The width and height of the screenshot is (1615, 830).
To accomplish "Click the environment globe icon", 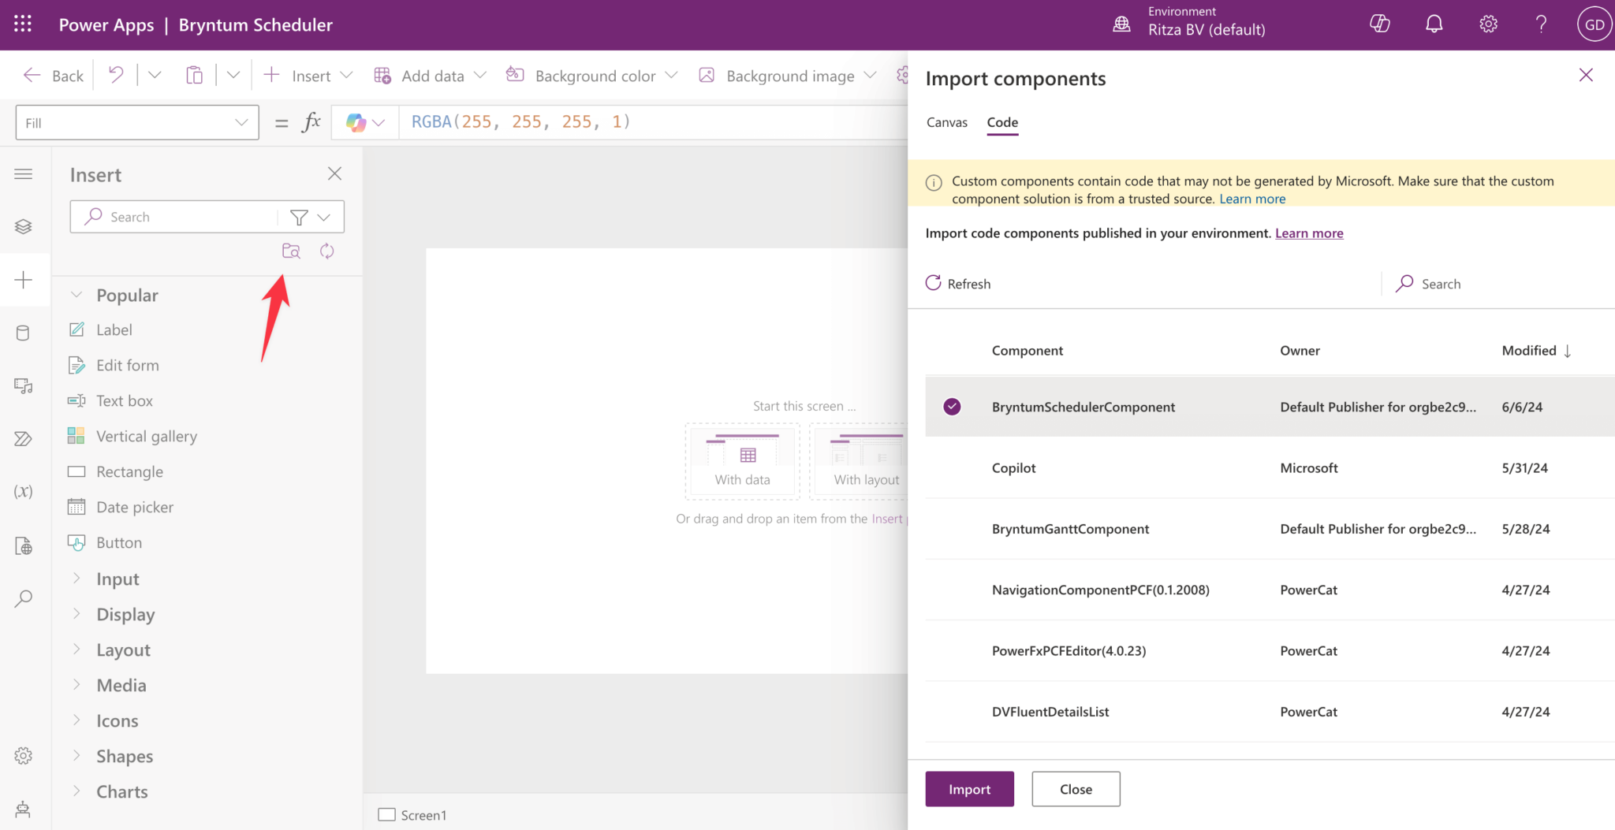I will coord(1121,24).
